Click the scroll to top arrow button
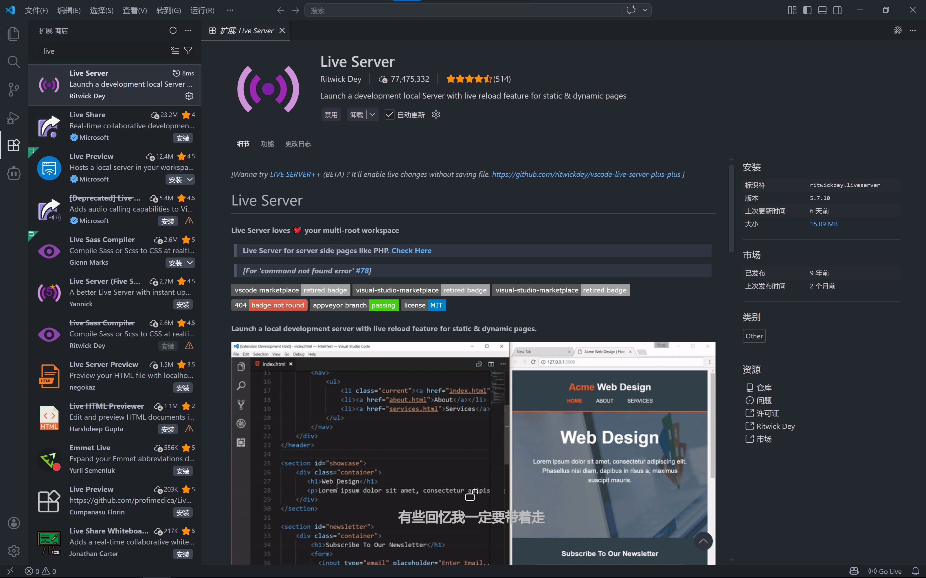Screen dimensions: 926x578 point(703,541)
